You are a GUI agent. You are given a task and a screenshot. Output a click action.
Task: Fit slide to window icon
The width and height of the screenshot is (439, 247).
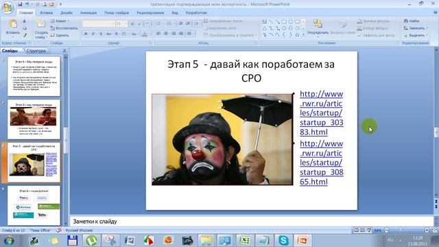(434, 230)
